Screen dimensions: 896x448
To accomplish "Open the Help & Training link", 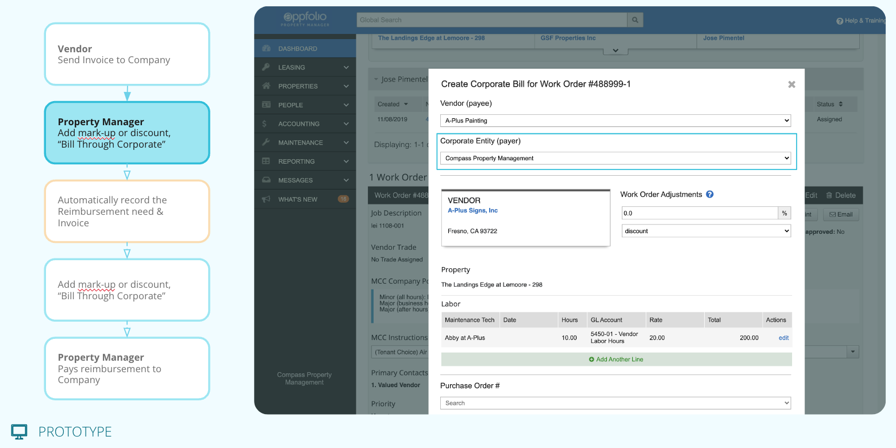I will point(861,21).
